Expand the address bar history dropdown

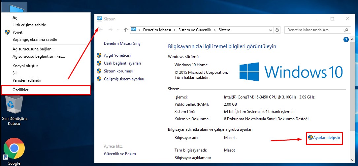(271, 30)
